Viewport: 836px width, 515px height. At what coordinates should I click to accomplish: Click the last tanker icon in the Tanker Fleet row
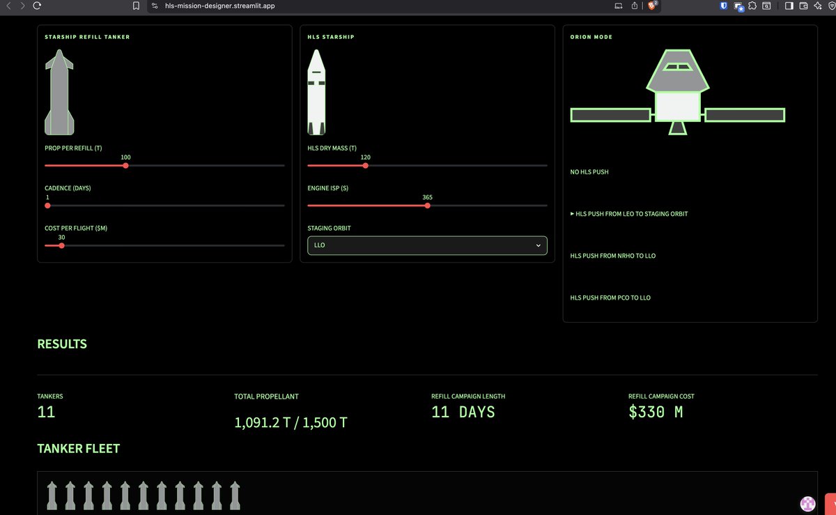(x=234, y=495)
